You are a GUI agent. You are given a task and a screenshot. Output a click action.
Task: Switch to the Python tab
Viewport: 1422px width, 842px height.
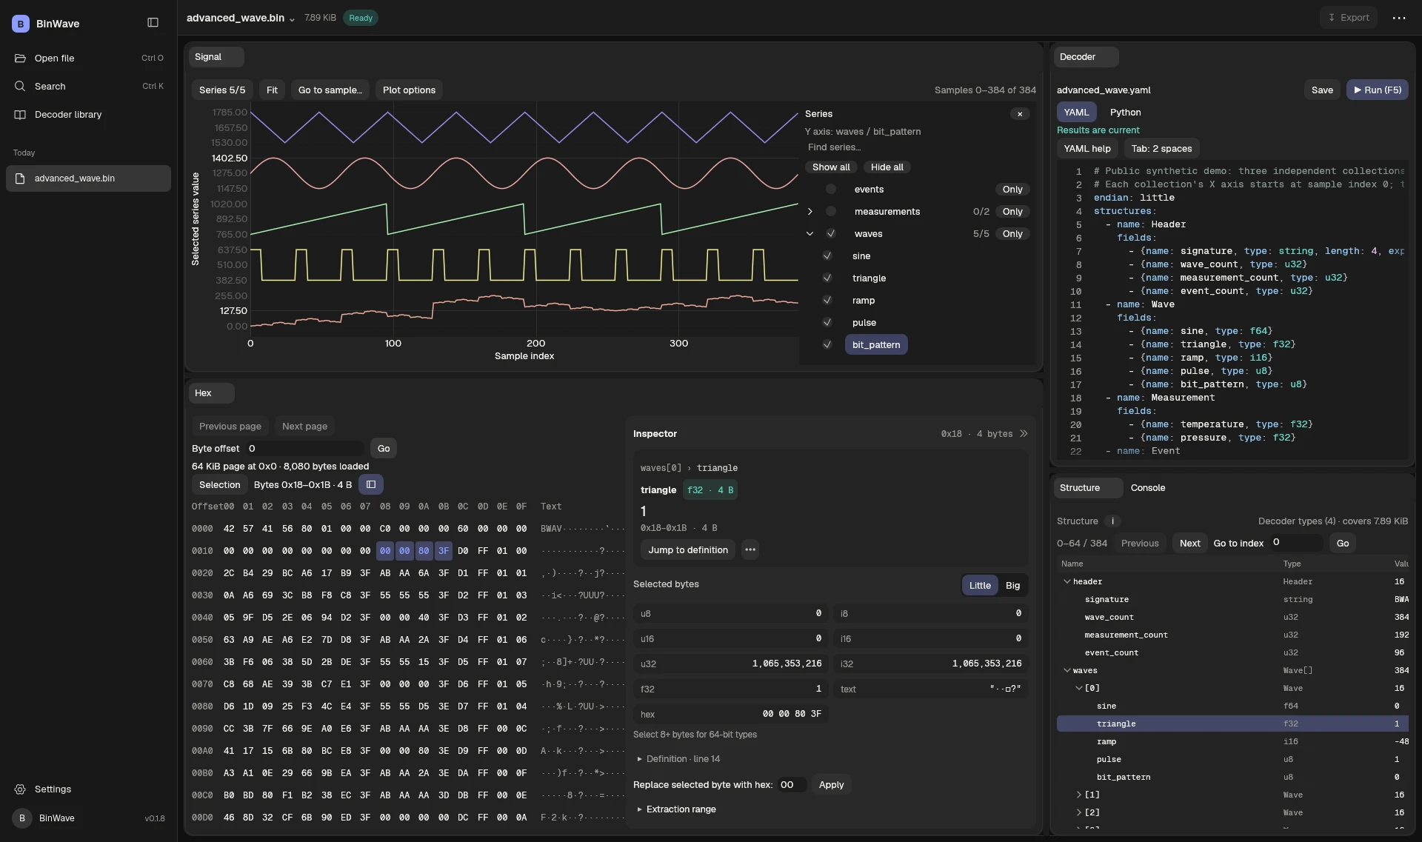1125,113
